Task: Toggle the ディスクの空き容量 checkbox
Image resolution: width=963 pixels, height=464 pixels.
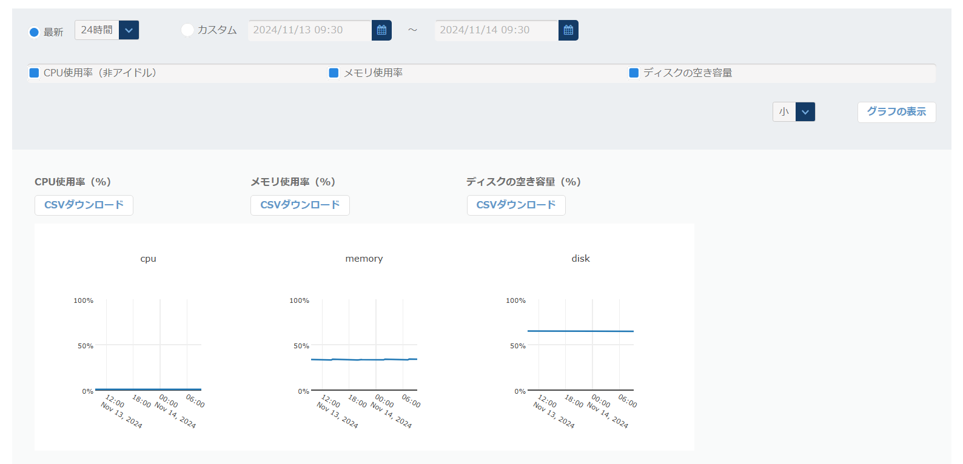Action: point(634,73)
